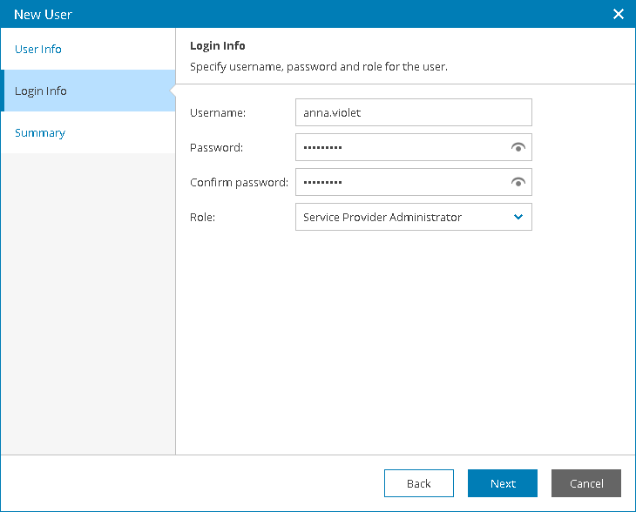Click the Role: label
This screenshot has height=512, width=636.
coord(202,218)
